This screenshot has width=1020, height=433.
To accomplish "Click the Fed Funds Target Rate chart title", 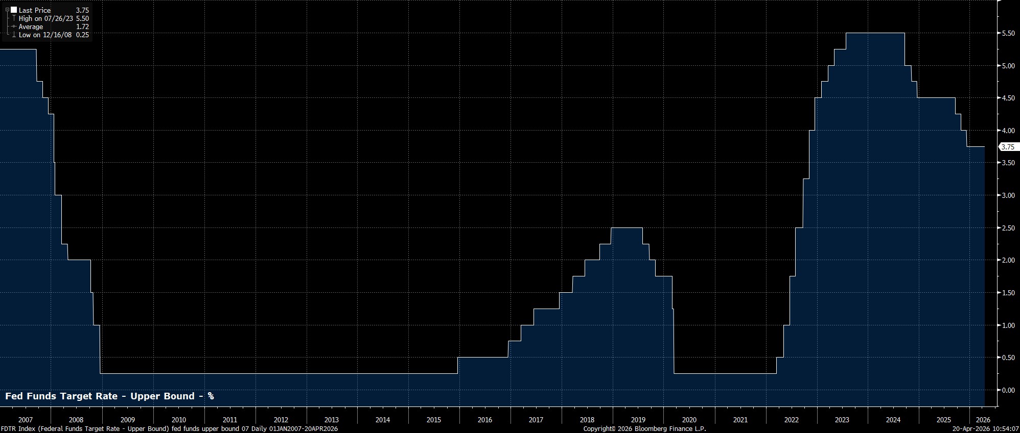I will (109, 396).
